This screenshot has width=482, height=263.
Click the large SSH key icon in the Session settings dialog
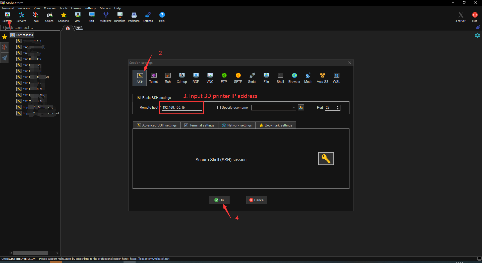[x=326, y=159]
